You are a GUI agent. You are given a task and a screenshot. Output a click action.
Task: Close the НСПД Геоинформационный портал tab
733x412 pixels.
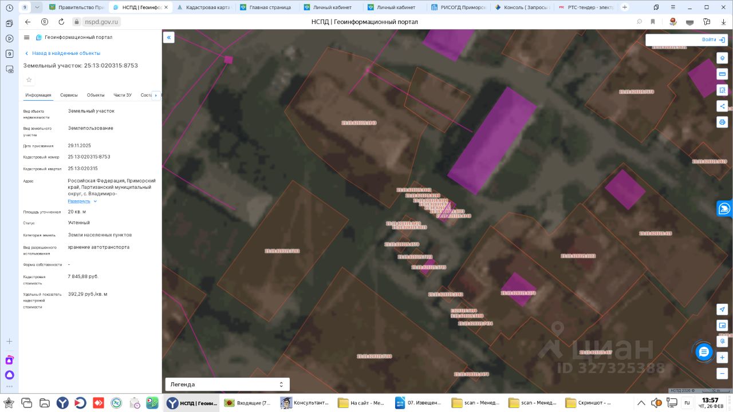(166, 7)
